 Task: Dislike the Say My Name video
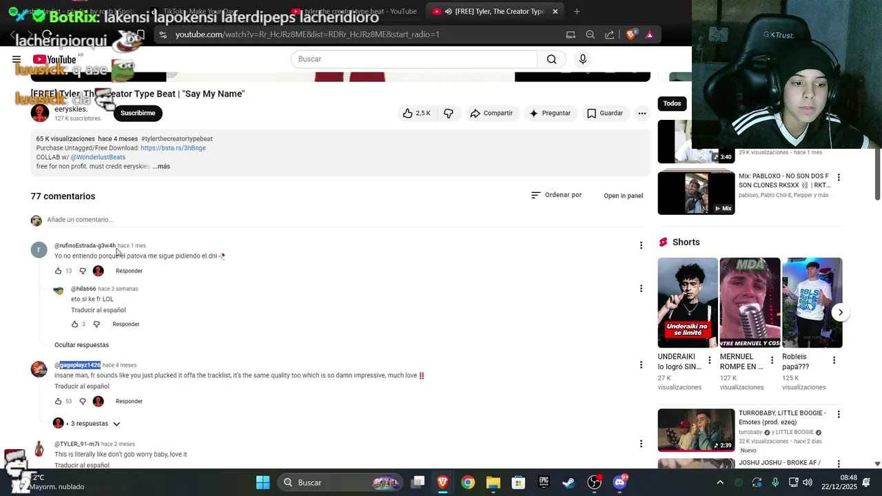(x=449, y=113)
